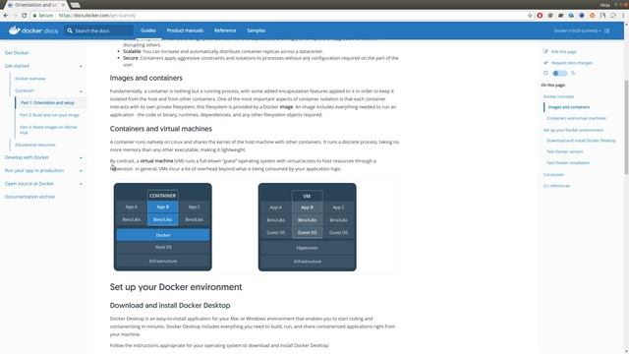
Task: Jump to Docker concepts section
Action: coord(558,96)
